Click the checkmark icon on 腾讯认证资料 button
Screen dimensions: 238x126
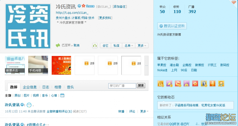click(x=161, y=26)
